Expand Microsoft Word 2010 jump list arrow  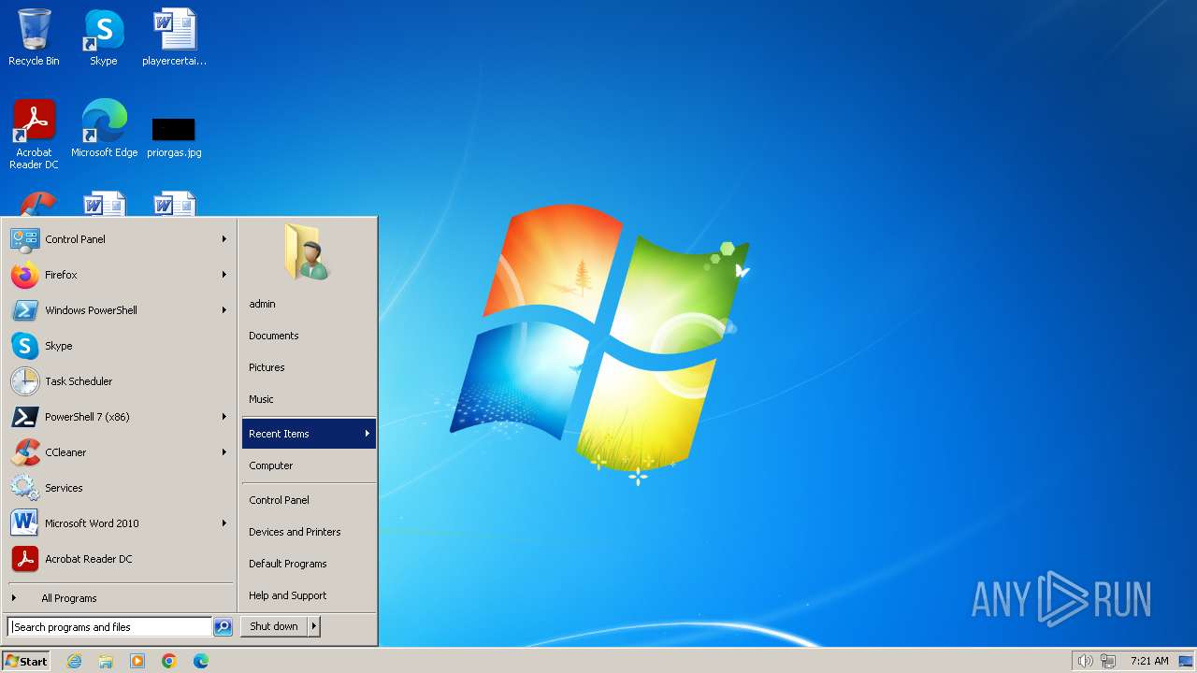224,523
